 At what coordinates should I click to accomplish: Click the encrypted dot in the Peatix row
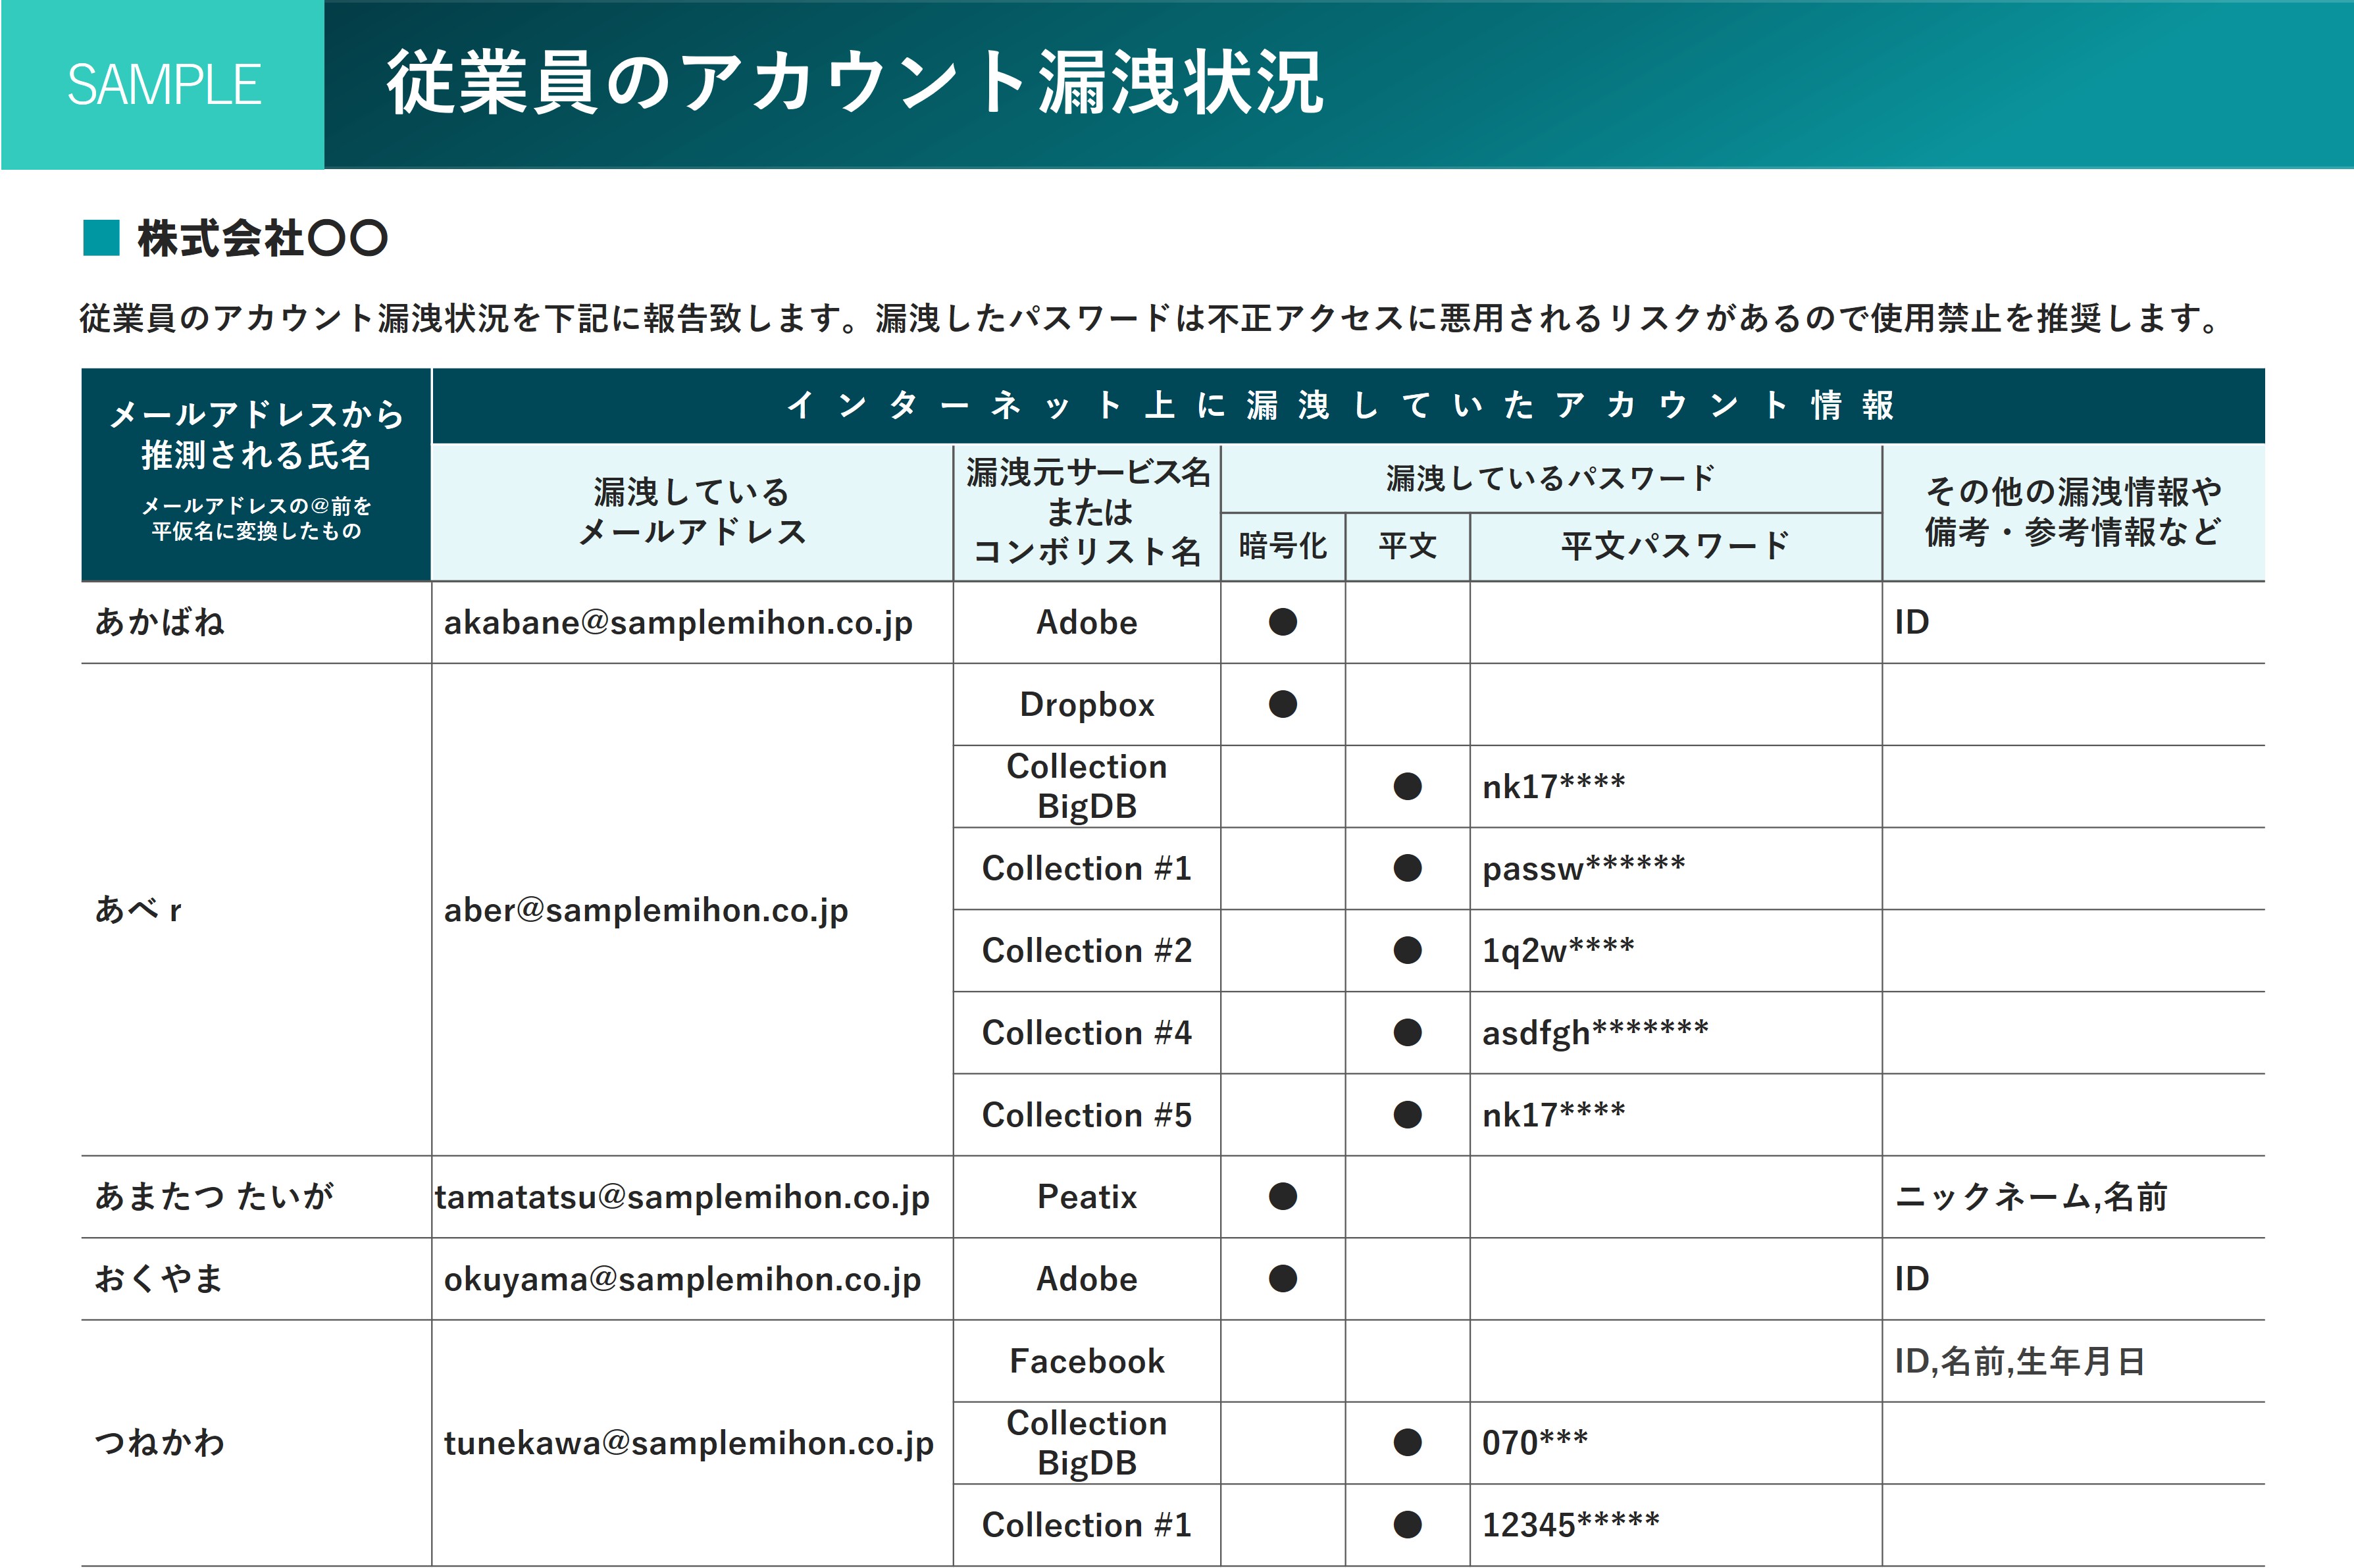1283,1196
